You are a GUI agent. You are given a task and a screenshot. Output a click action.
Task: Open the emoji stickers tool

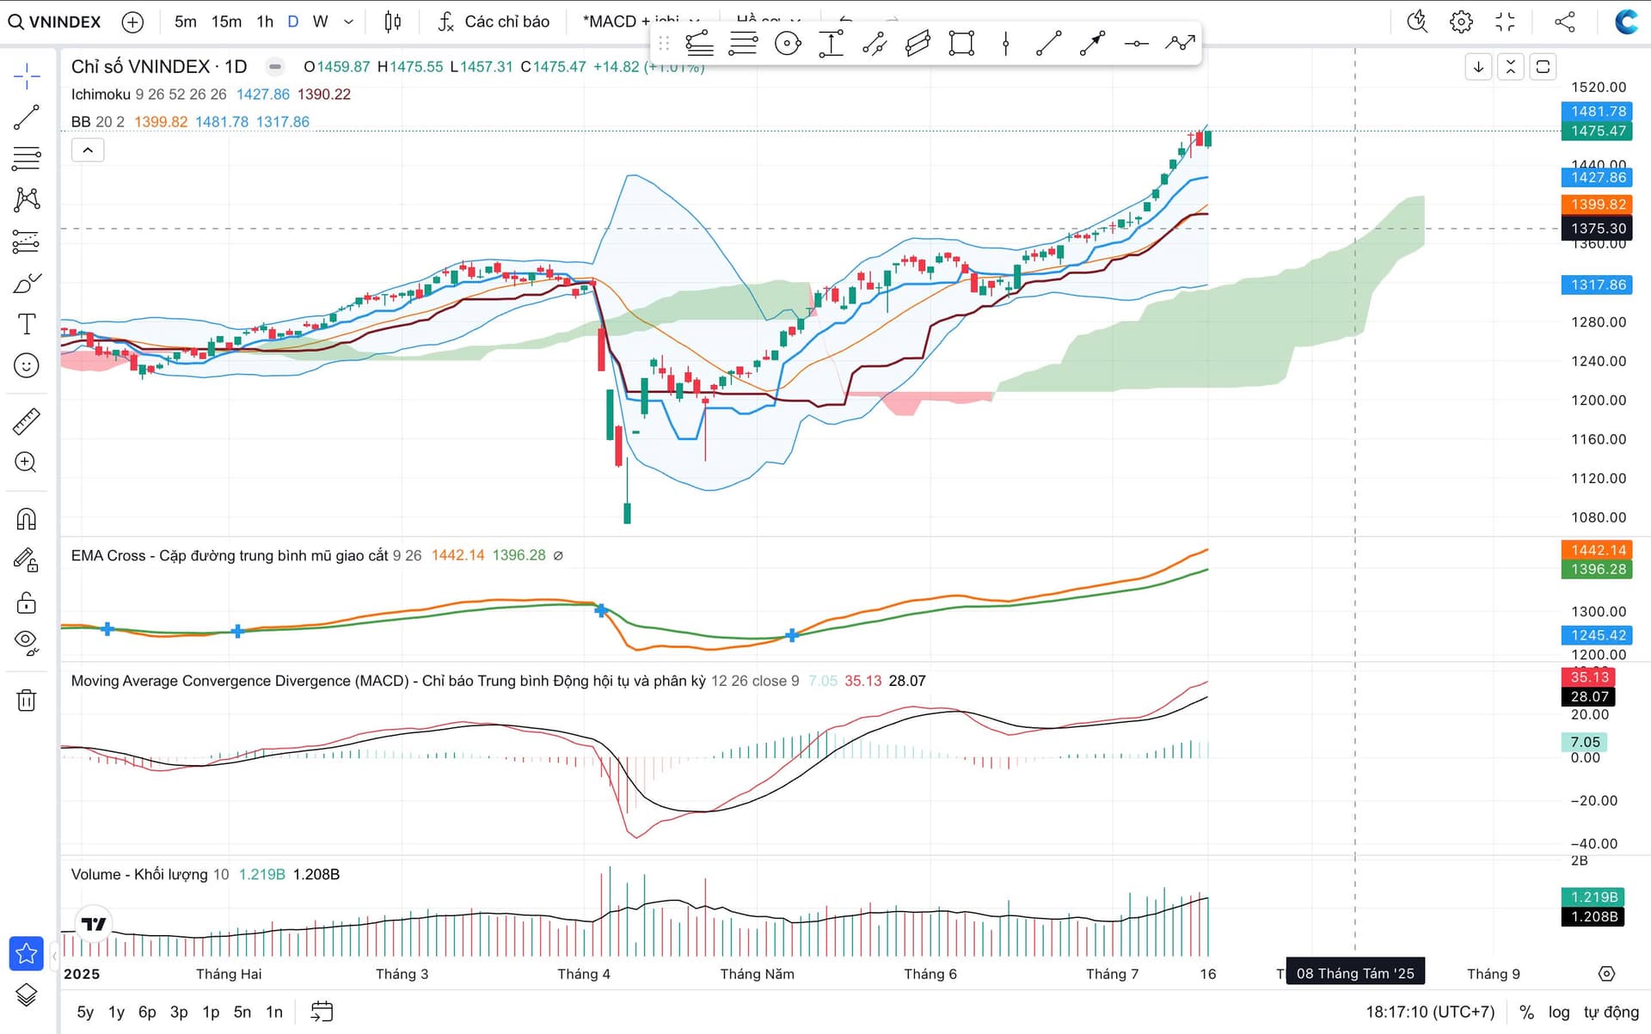(27, 365)
